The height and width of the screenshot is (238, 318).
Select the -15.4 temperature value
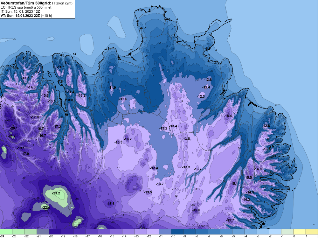pyautogui.click(x=228, y=115)
